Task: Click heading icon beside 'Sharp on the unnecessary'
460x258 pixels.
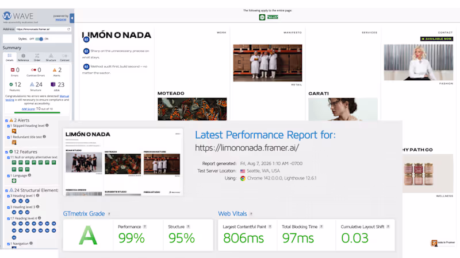Action: tap(86, 51)
